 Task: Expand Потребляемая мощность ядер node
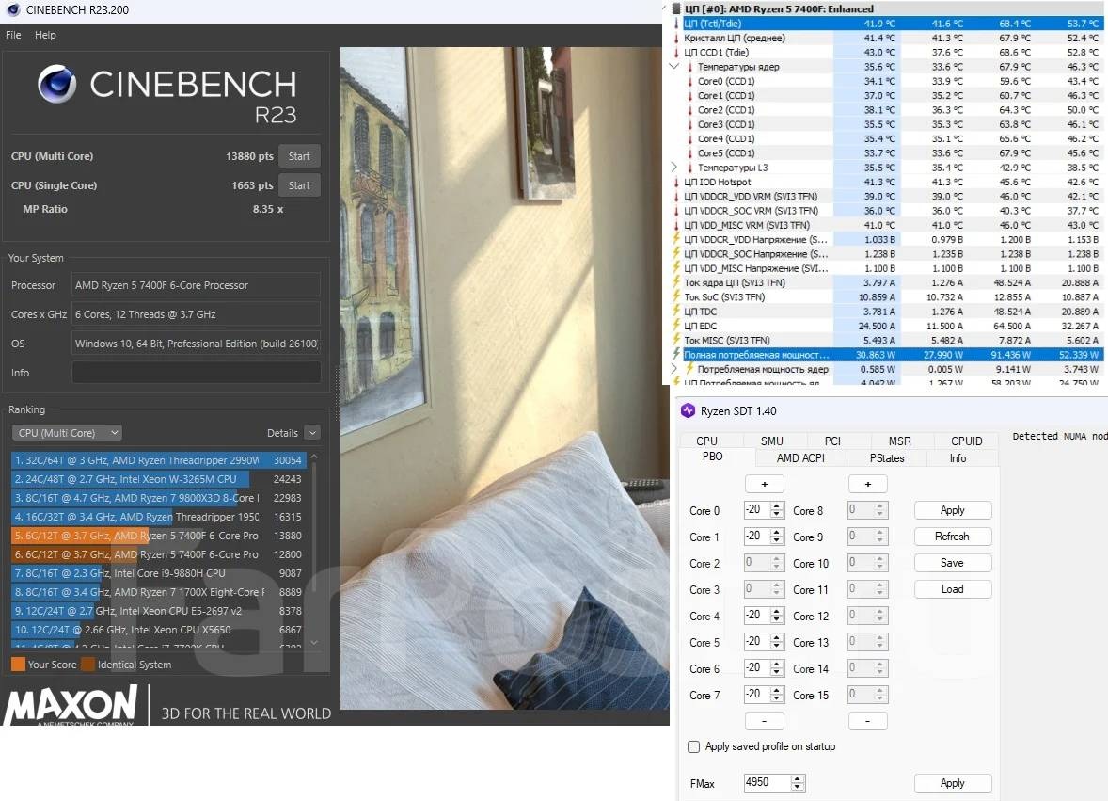coord(674,369)
